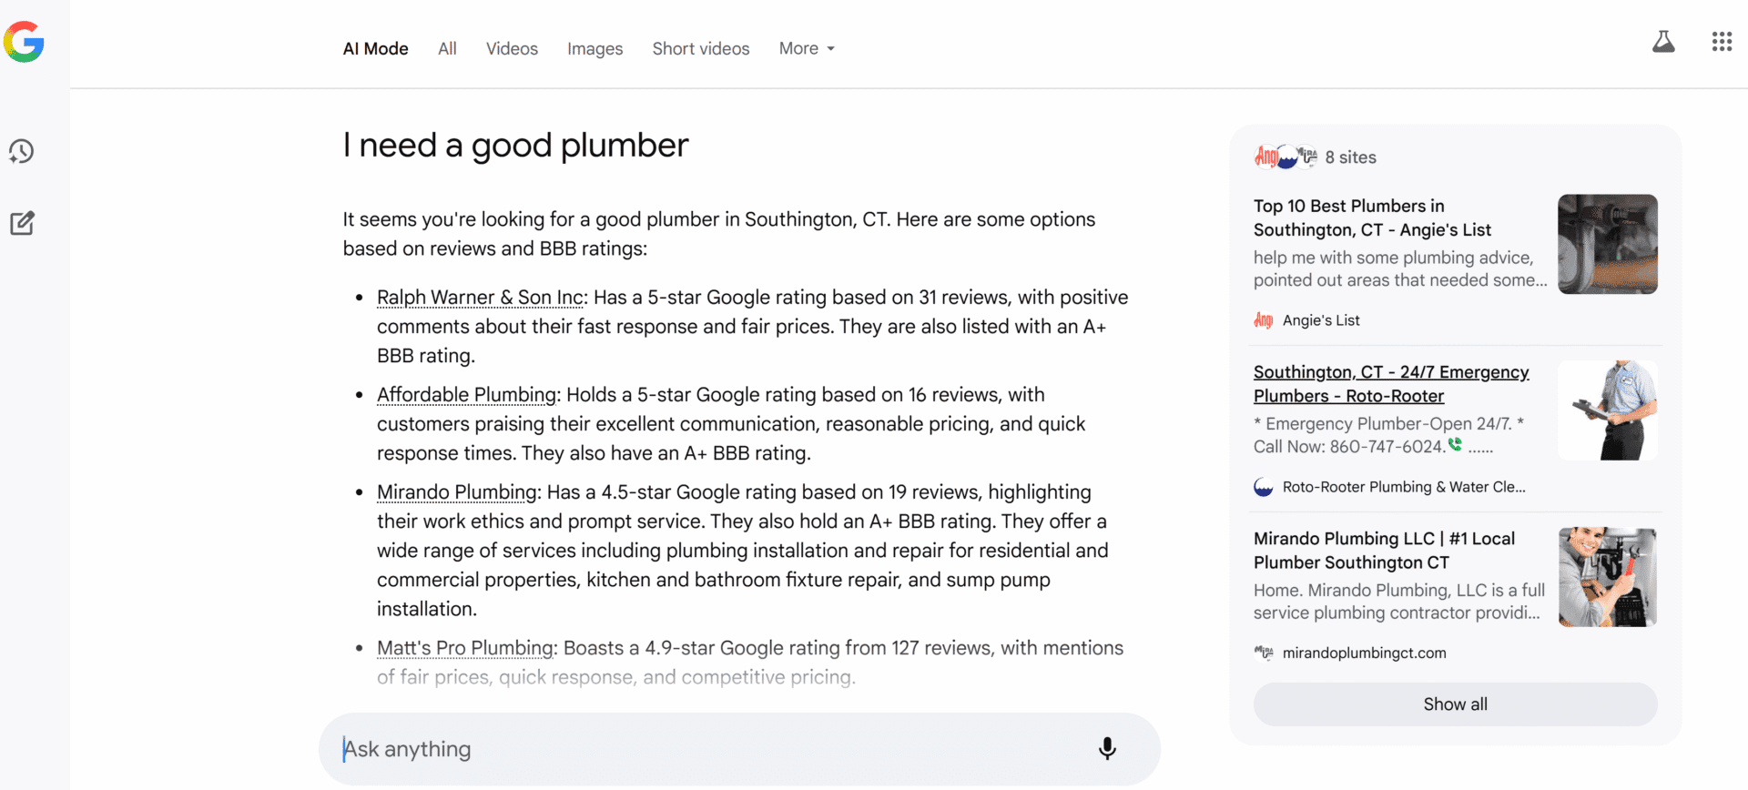Viewport: 1748px width, 790px height.
Task: Click the Roto-Rooter plumber thumbnail image
Action: (1608, 410)
